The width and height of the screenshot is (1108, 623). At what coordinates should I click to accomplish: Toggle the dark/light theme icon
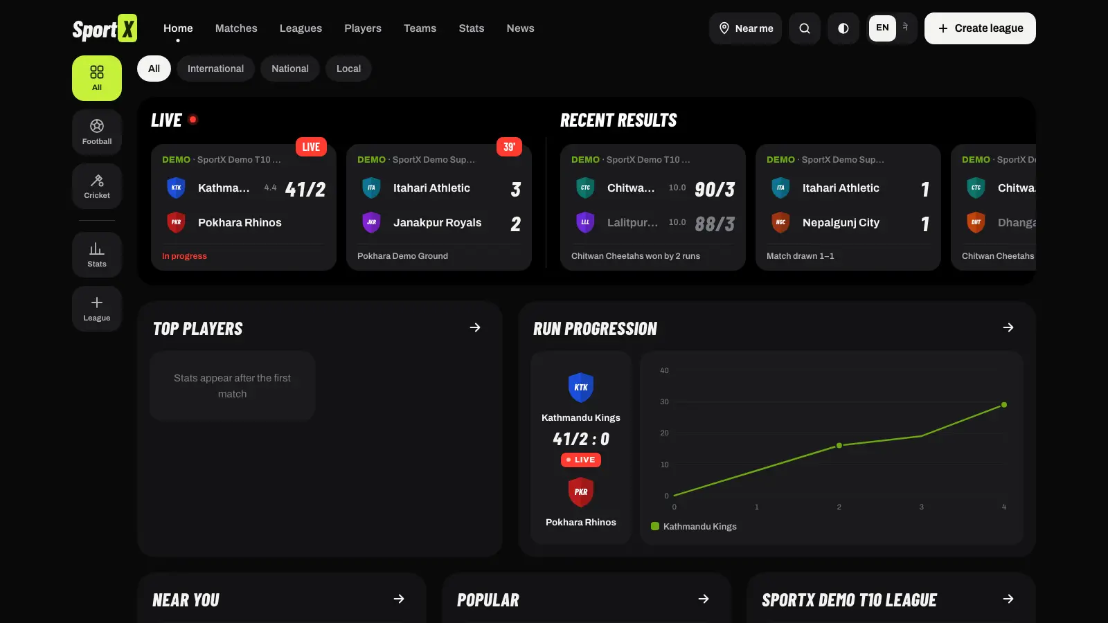point(843,28)
